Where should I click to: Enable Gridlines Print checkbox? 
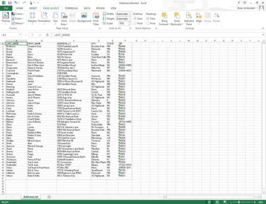pos(135,23)
